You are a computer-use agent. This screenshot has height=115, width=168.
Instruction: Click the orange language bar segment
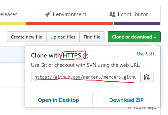pyautogui.click(x=70, y=23)
